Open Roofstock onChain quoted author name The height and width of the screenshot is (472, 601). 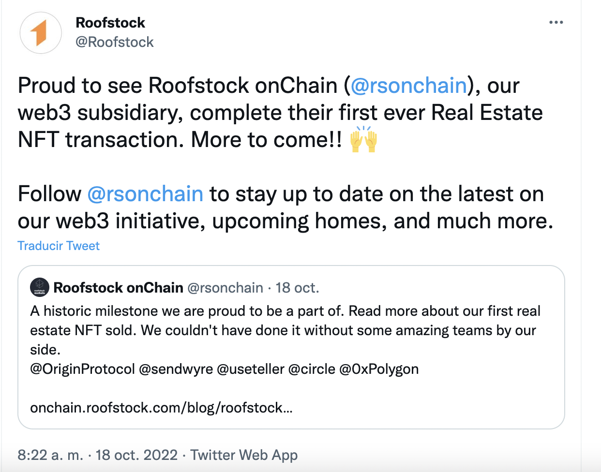click(x=118, y=288)
